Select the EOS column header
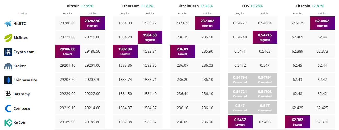This screenshot has width=339, height=130. pos(246,6)
